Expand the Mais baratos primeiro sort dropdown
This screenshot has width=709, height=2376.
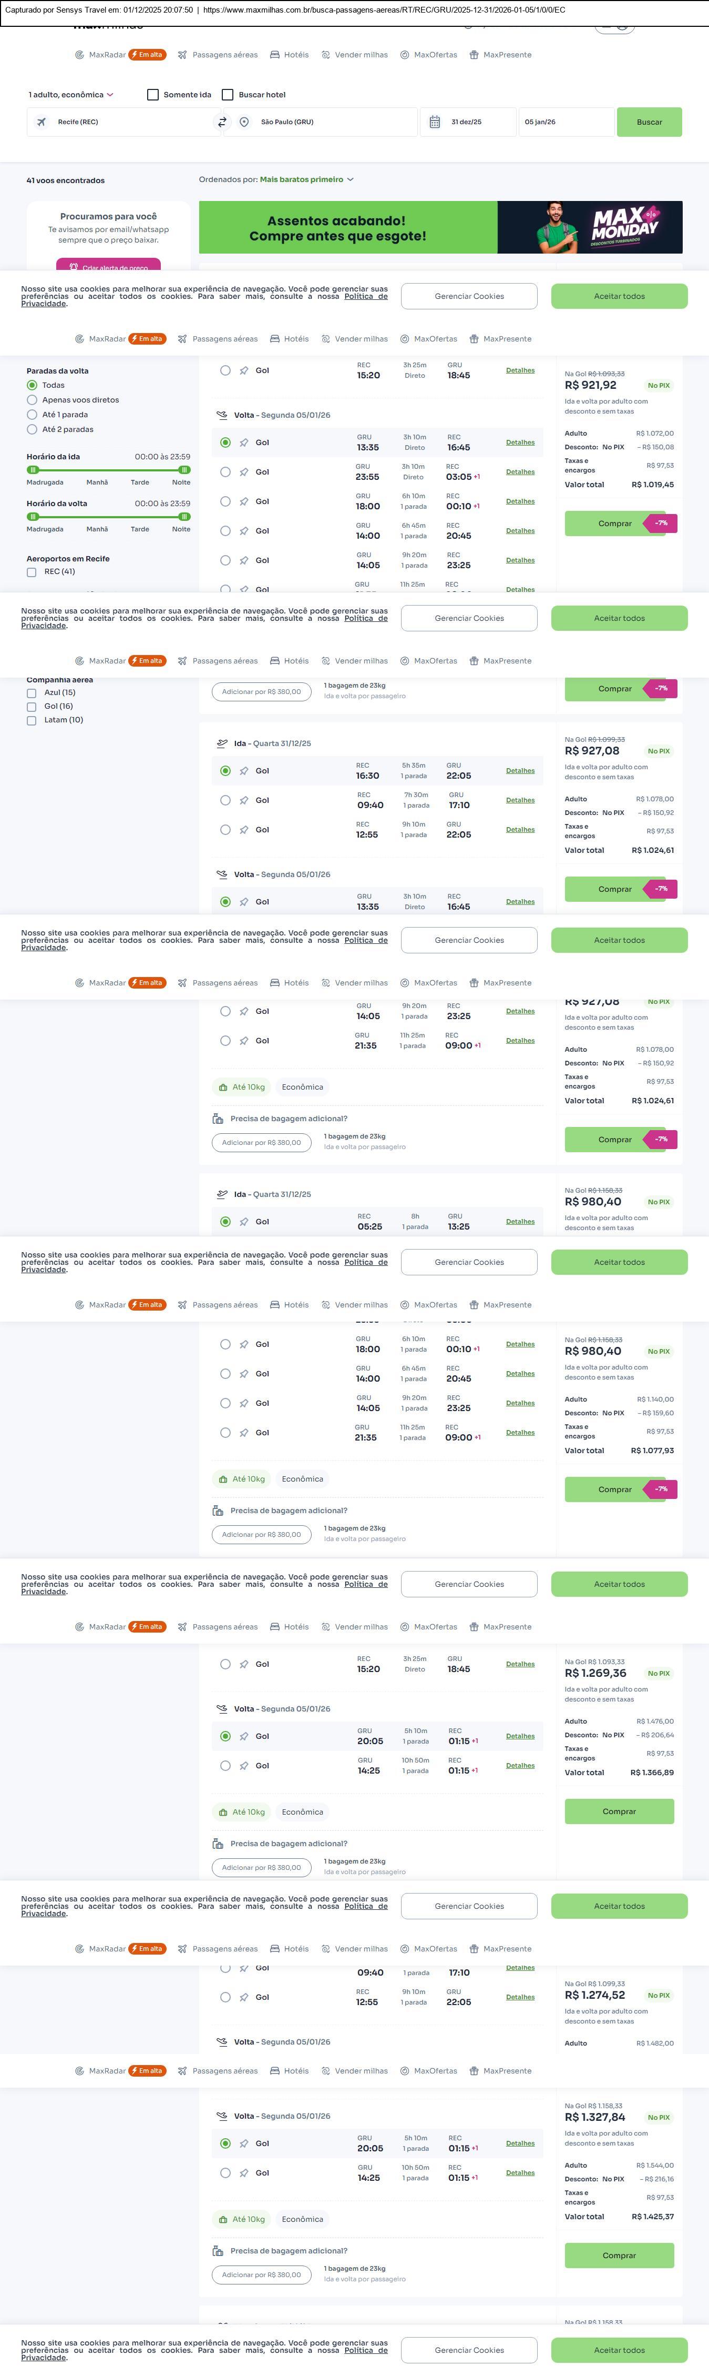click(x=306, y=180)
